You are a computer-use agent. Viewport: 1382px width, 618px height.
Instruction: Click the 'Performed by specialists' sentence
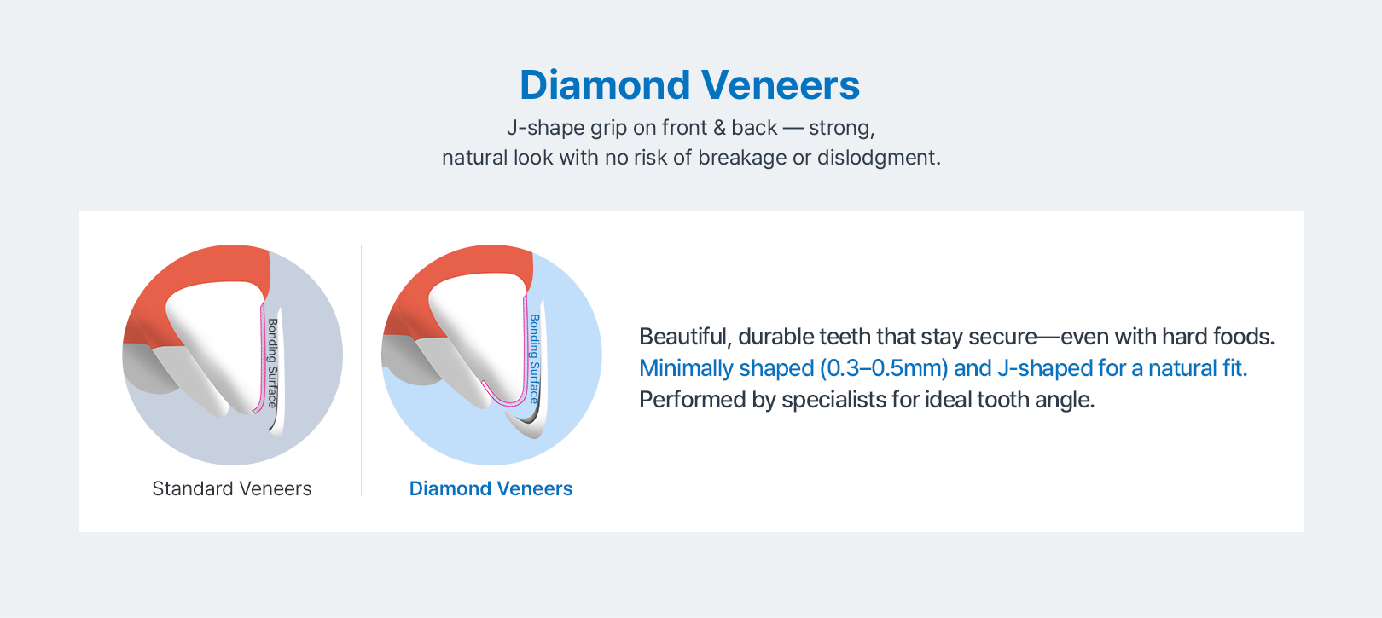[866, 400]
